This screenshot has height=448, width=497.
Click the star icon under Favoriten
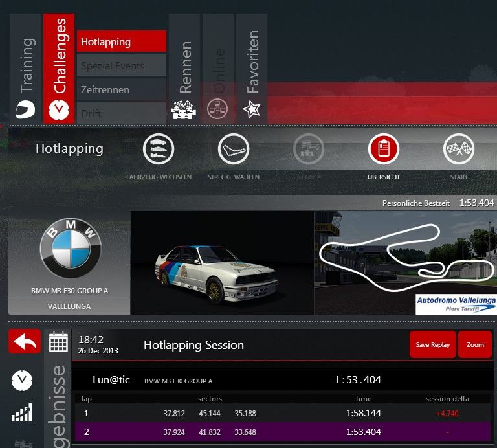pos(252,109)
